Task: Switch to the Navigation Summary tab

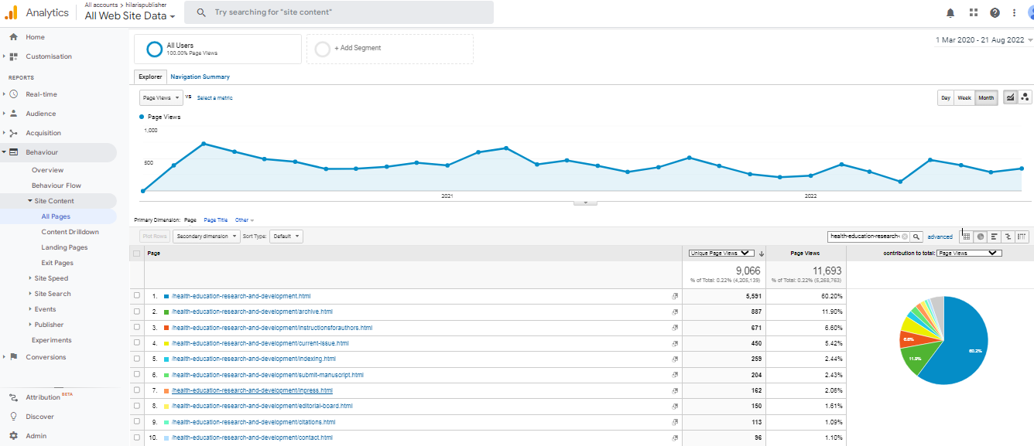Action: (200, 77)
